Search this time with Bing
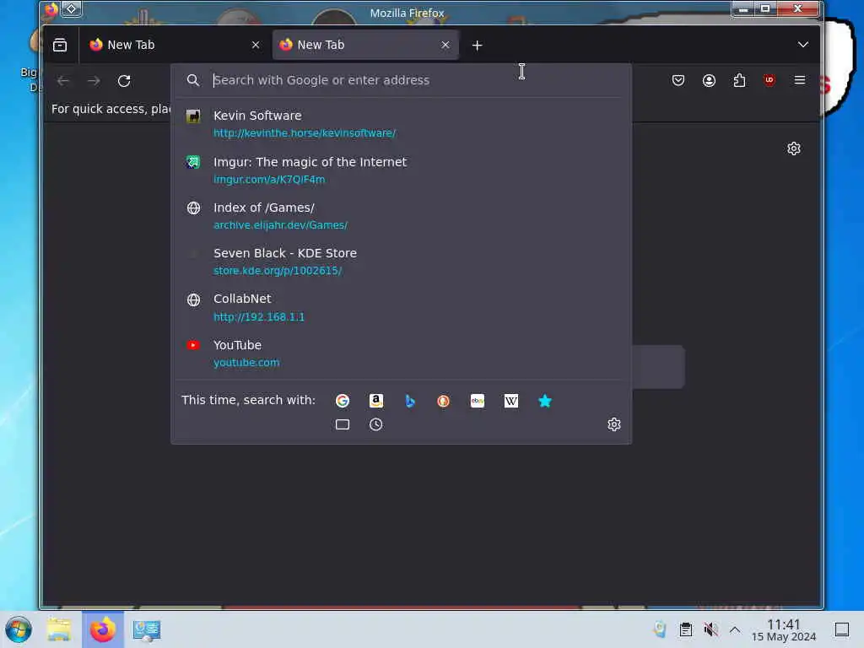 pos(409,401)
